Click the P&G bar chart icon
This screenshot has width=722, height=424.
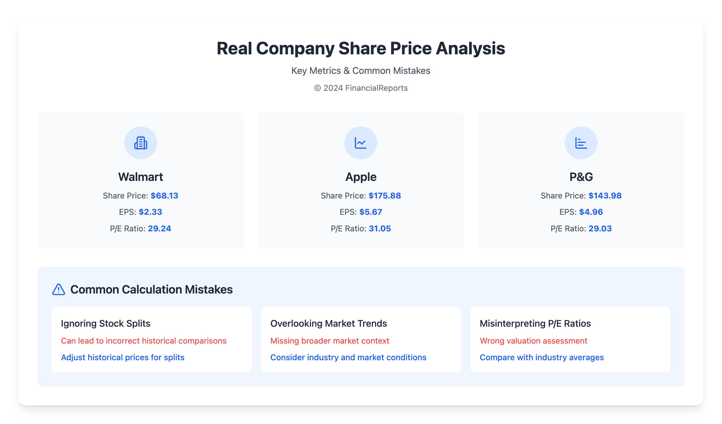pos(581,143)
